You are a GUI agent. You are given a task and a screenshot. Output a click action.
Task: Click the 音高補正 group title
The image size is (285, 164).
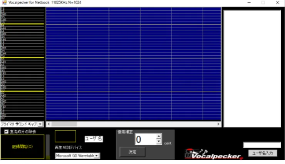point(125,132)
